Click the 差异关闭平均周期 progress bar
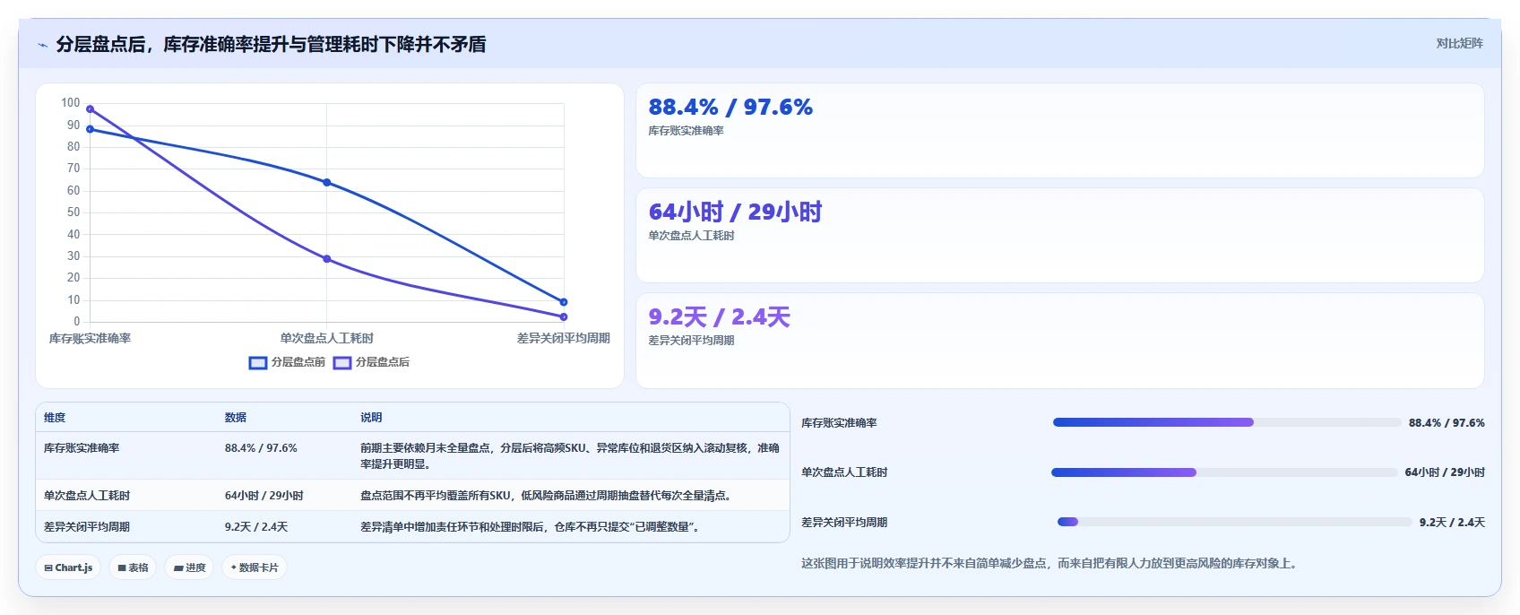The image size is (1520, 615). (1235, 522)
